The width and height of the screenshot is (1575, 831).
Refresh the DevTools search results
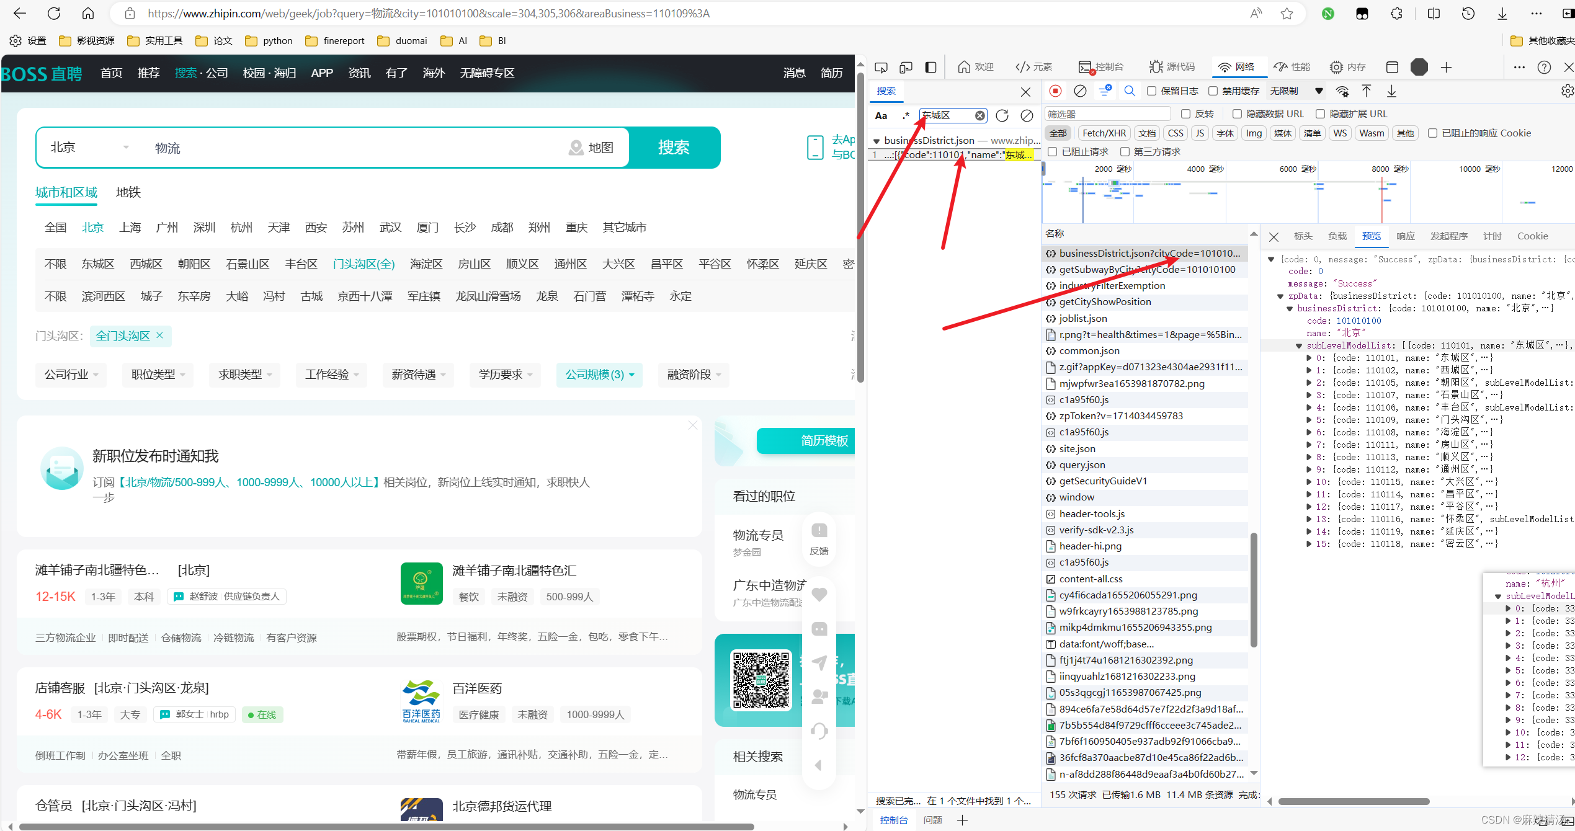coord(1002,115)
